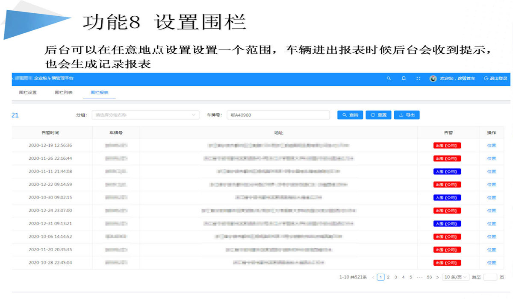This screenshot has width=513, height=299.
Task: Open the notification bell in header
Action: [x=404, y=79]
